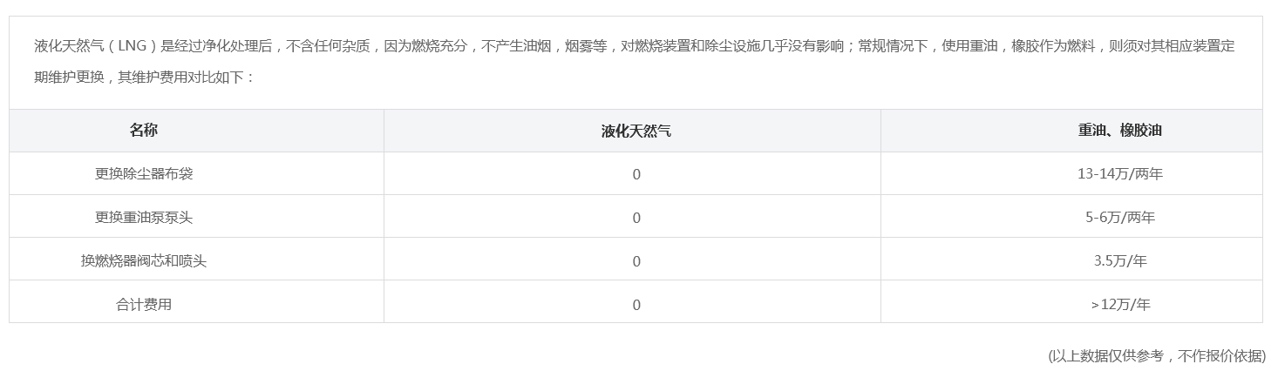The width and height of the screenshot is (1278, 371).
Task: Click the 以上数据仅供参考 disclaimer note
Action: click(1157, 355)
